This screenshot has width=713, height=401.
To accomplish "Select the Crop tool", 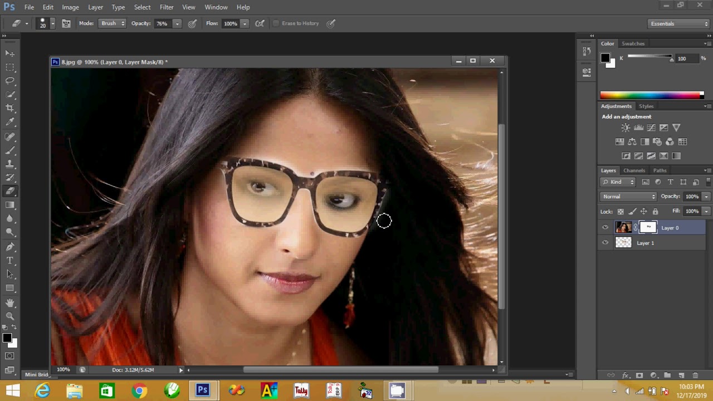I will [x=10, y=108].
